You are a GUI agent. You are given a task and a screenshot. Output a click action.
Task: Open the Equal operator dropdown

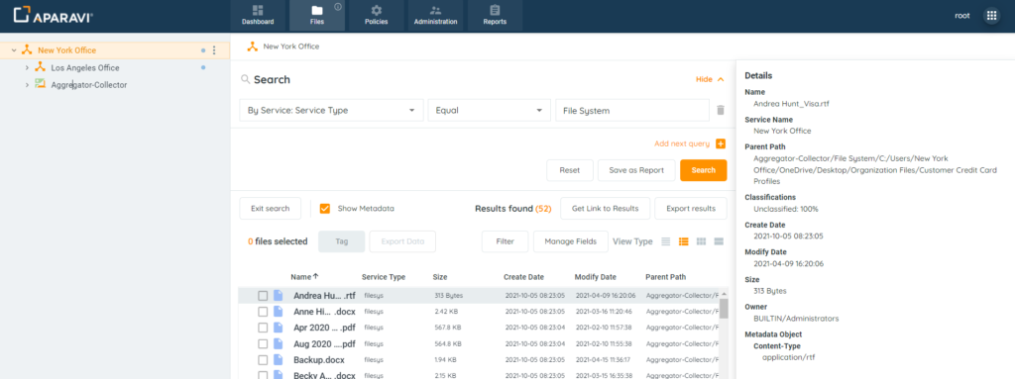point(490,111)
